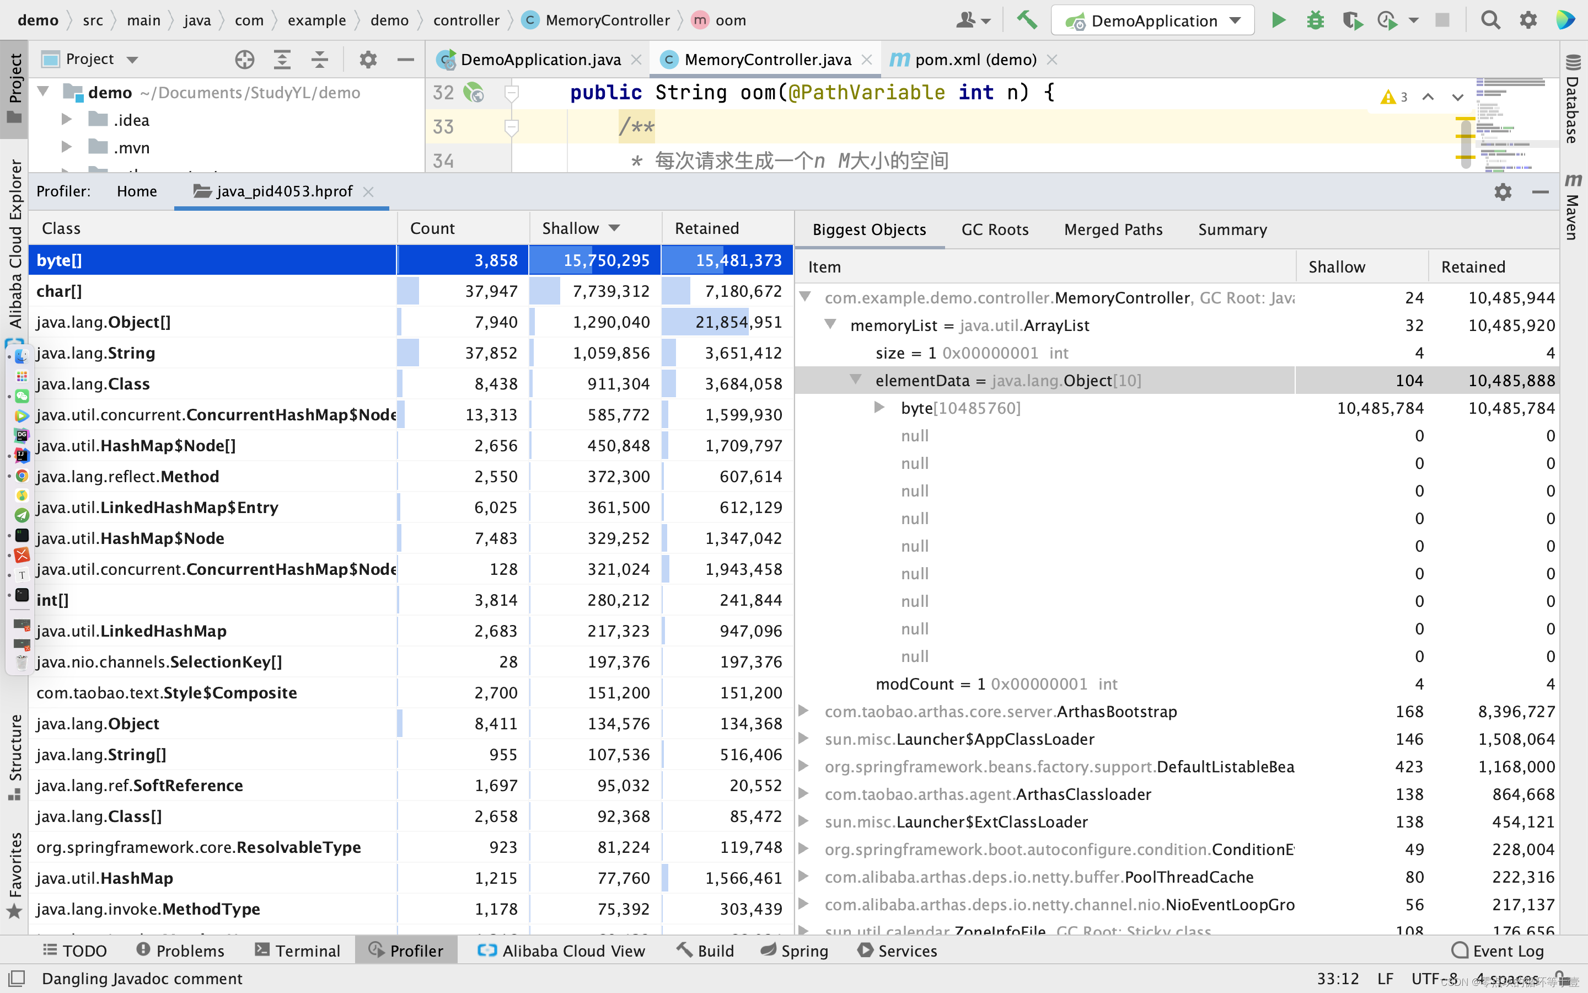Open Search Everywhere magnifier icon
Screen dimensions: 1588x993
coord(1491,20)
